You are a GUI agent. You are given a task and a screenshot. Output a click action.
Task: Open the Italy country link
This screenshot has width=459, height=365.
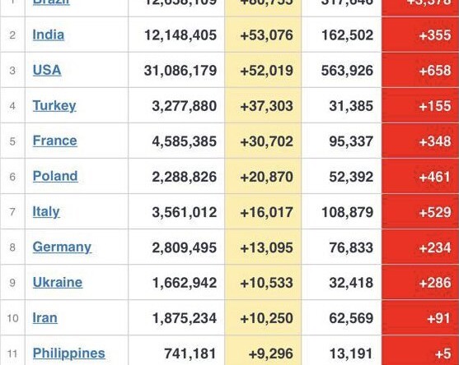coord(46,212)
